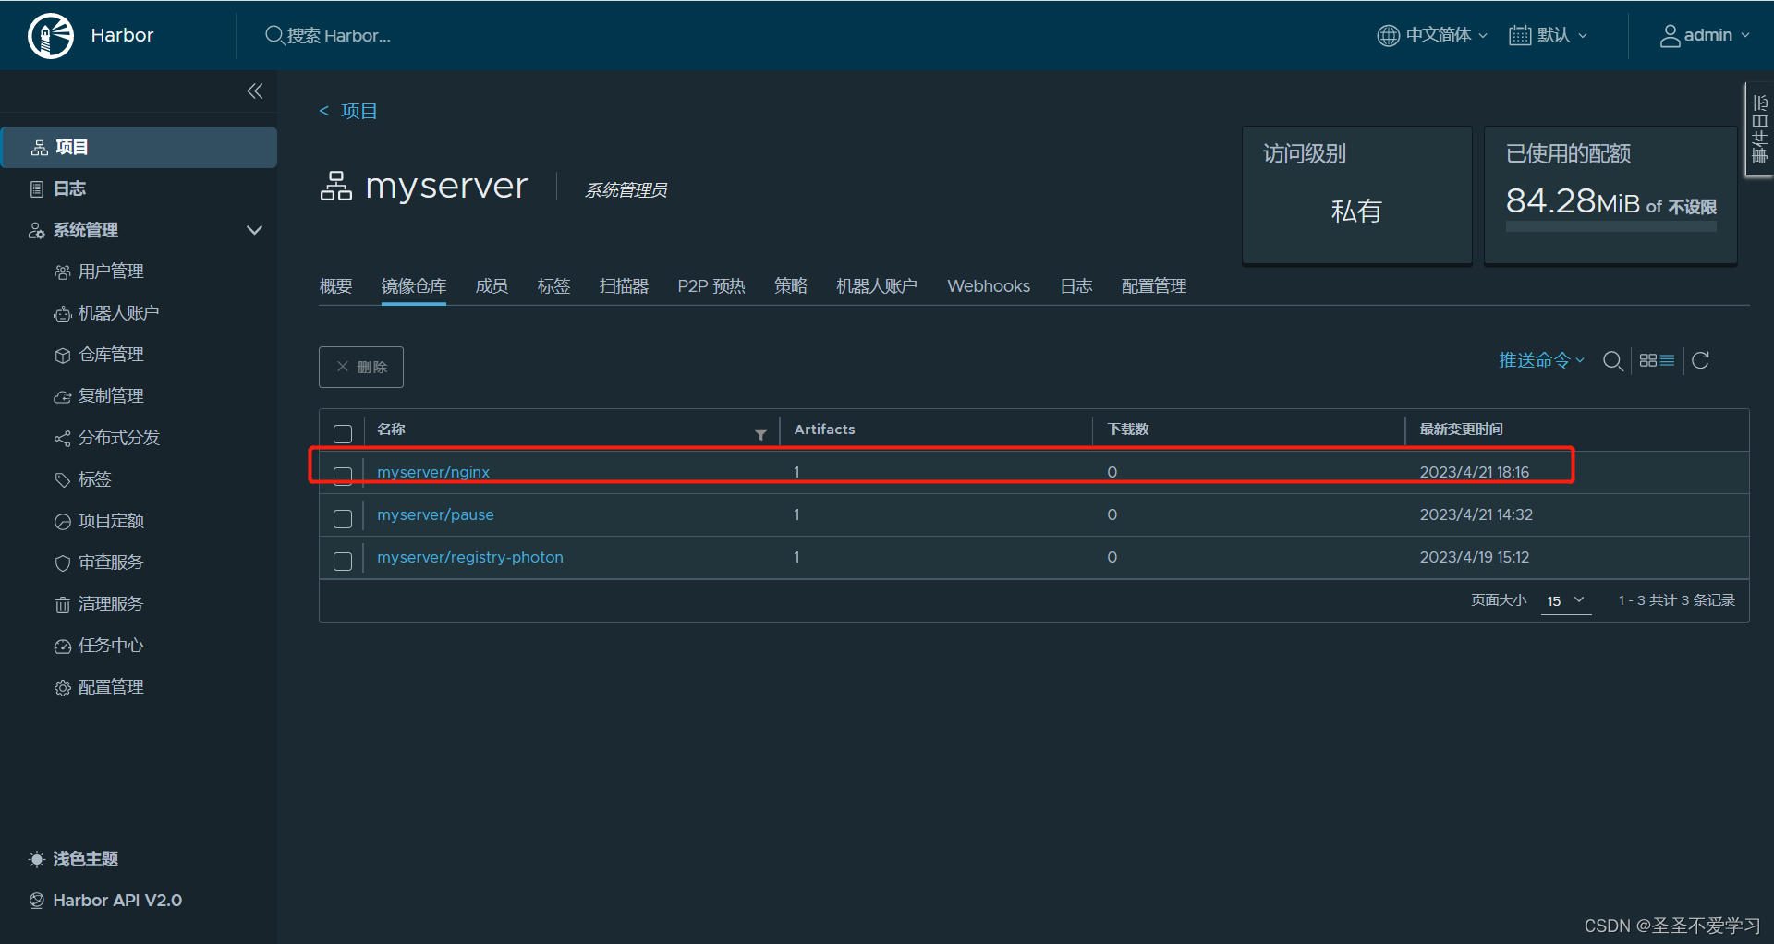
Task: Click the repository search magnifier icon
Action: tap(1613, 360)
